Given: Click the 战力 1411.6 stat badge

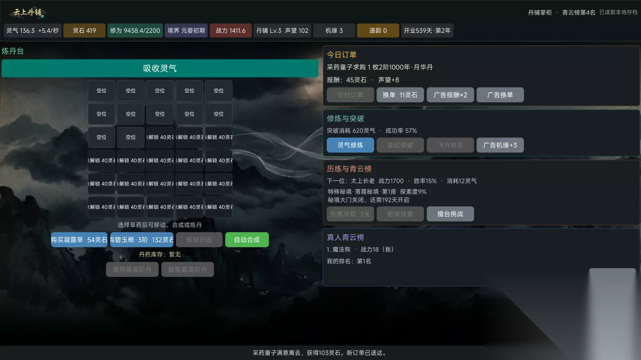Looking at the screenshot, I should click(x=231, y=31).
